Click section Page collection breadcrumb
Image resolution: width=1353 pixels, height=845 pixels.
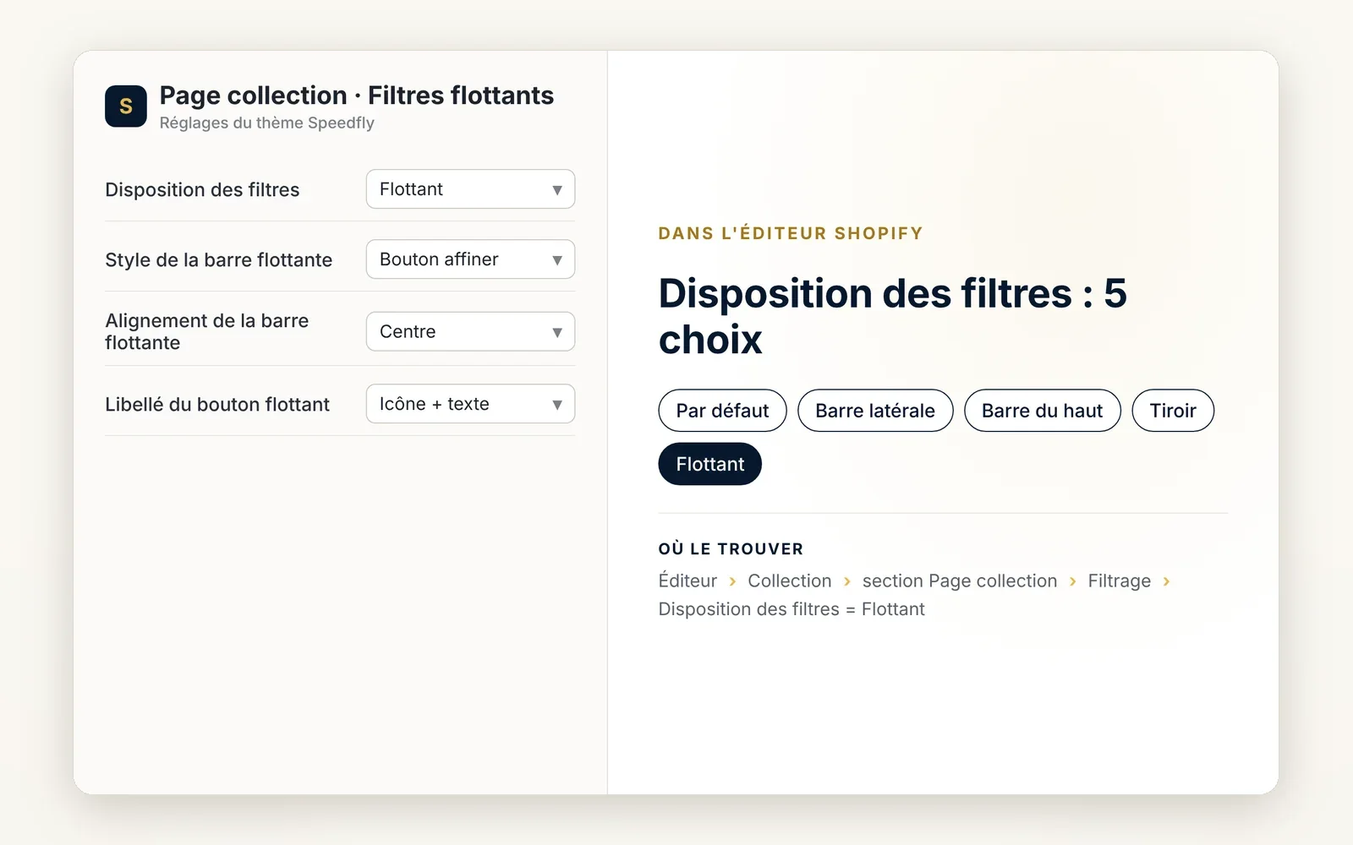(960, 581)
